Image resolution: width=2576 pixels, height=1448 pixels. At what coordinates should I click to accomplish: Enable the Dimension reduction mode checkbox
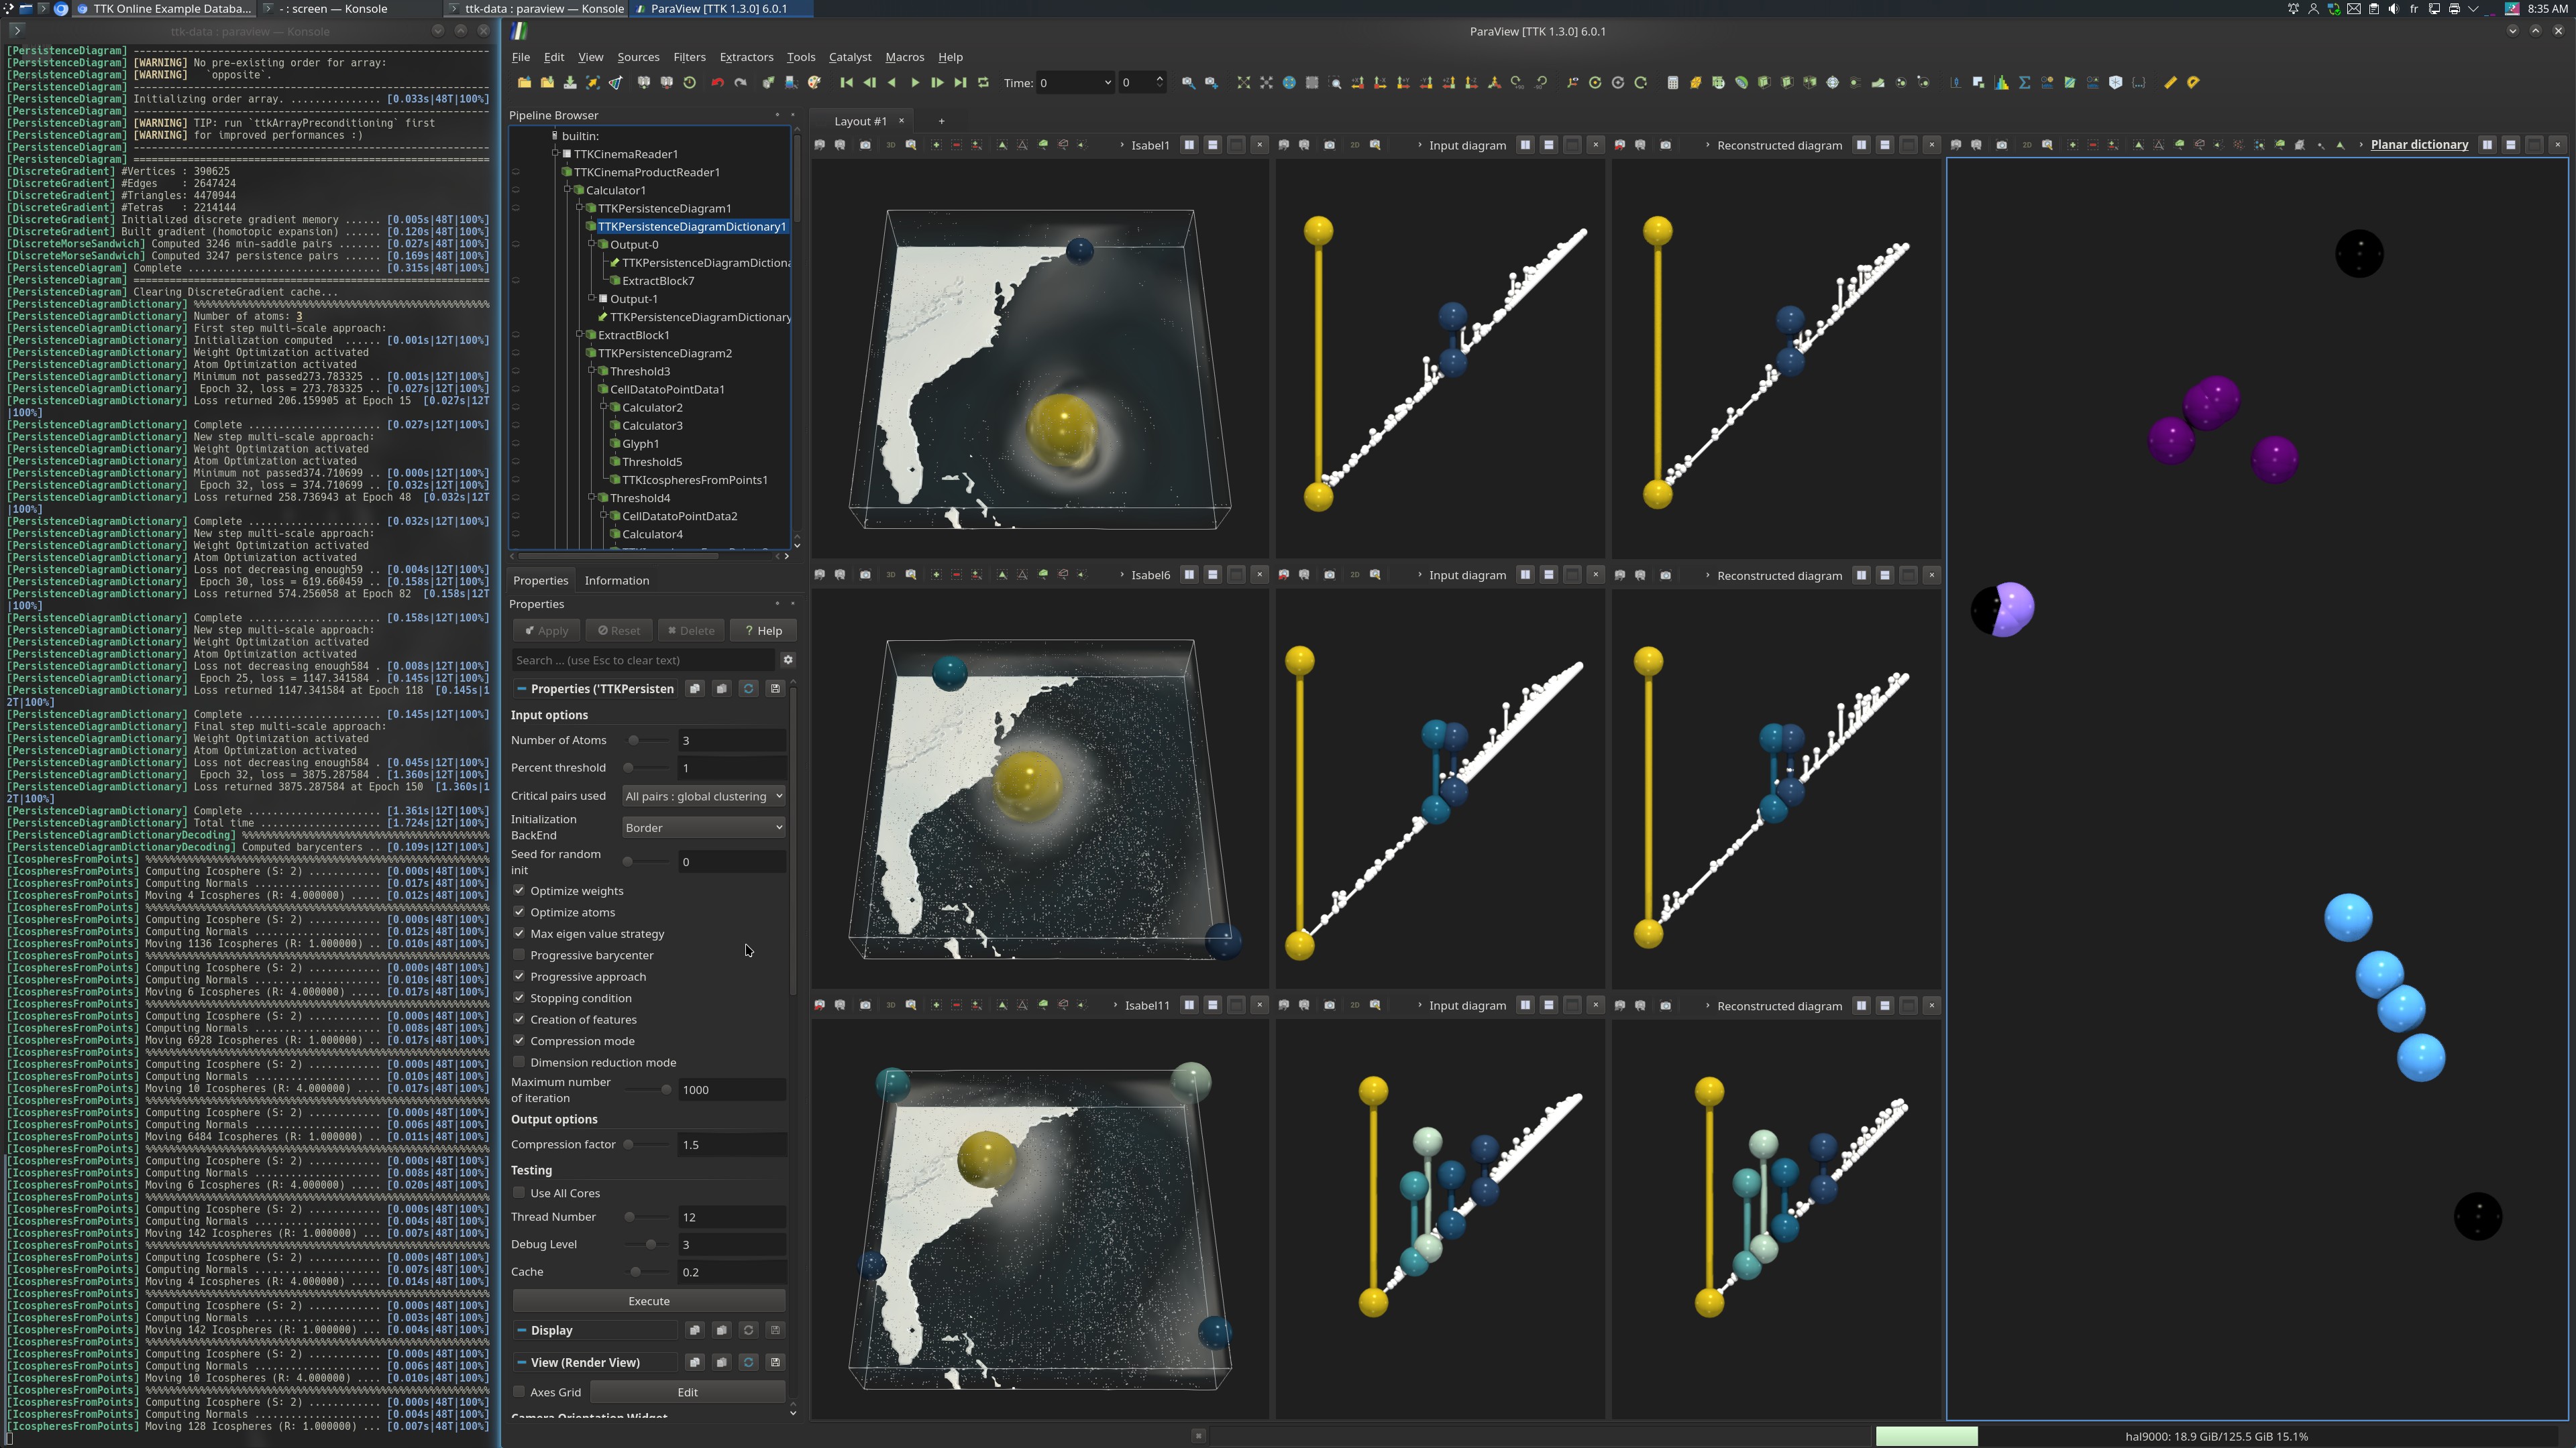click(519, 1063)
